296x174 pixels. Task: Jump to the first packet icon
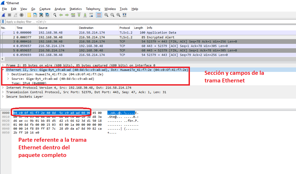pyautogui.click(x=79, y=15)
